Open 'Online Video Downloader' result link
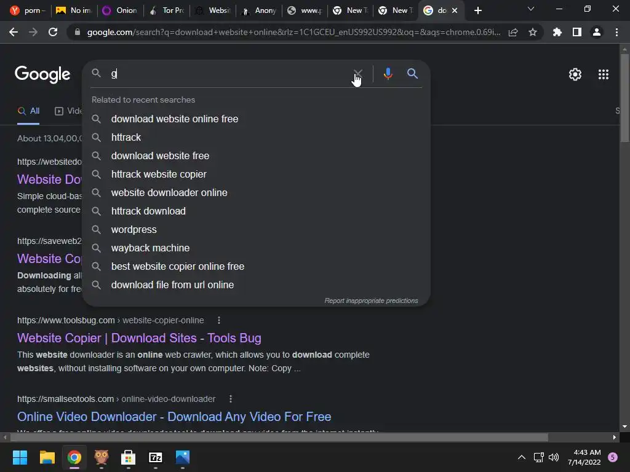630x472 pixels. [174, 417]
